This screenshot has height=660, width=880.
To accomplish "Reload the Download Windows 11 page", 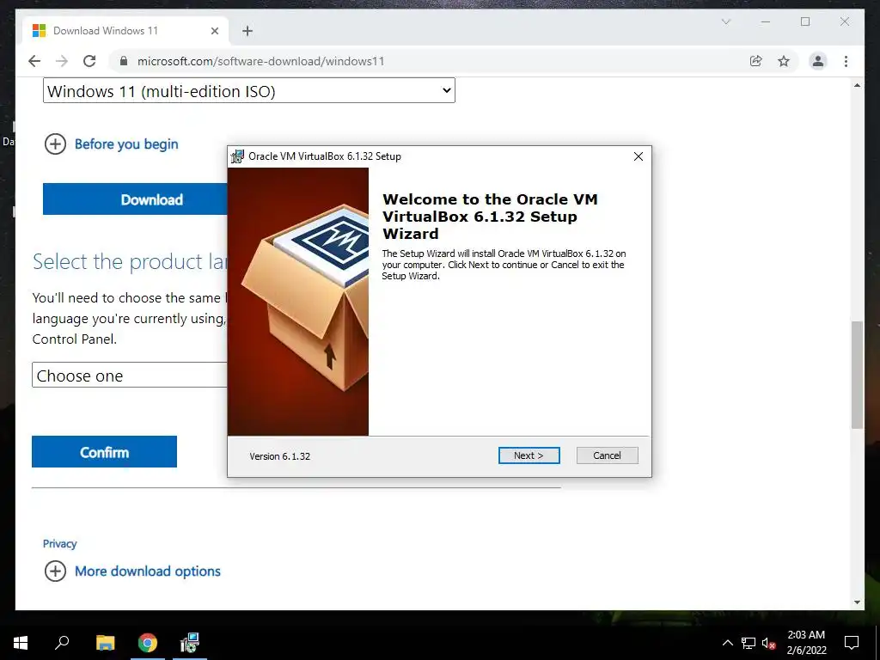I will (x=89, y=61).
